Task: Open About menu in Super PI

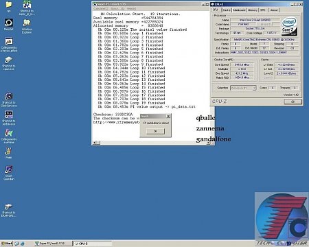Action: click(x=117, y=9)
